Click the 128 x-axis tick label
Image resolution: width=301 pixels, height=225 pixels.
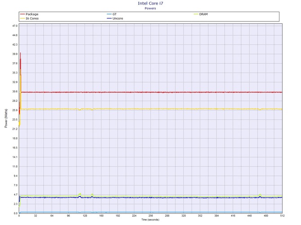[x=85, y=216]
